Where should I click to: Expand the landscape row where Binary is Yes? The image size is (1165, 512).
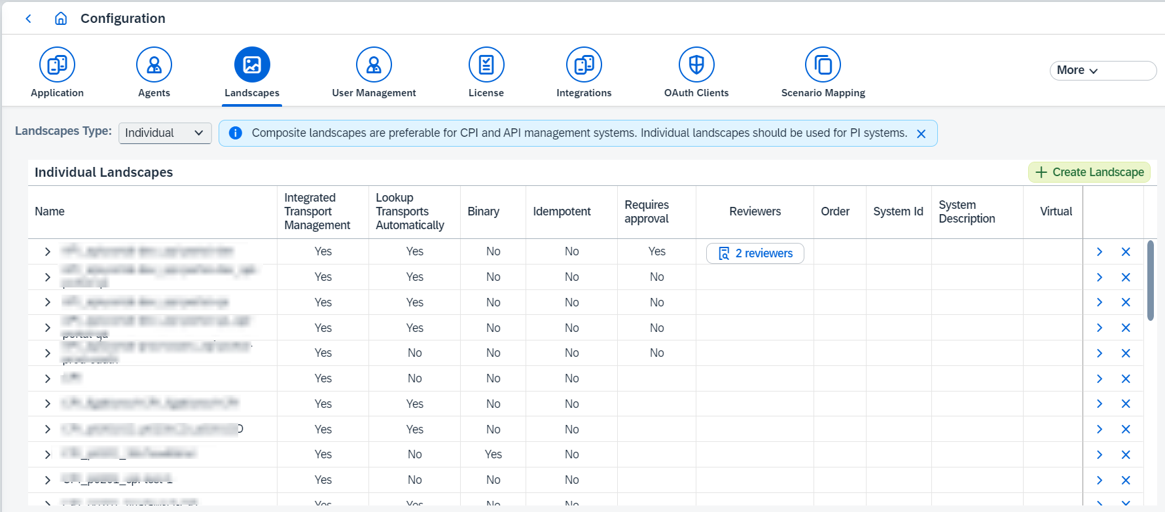[x=48, y=454]
